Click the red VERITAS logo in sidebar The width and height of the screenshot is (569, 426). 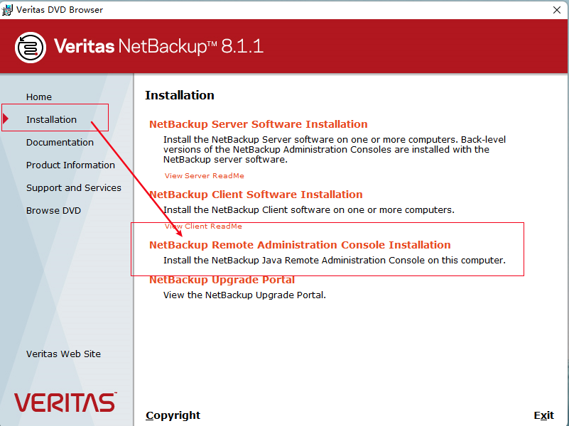[x=65, y=402]
